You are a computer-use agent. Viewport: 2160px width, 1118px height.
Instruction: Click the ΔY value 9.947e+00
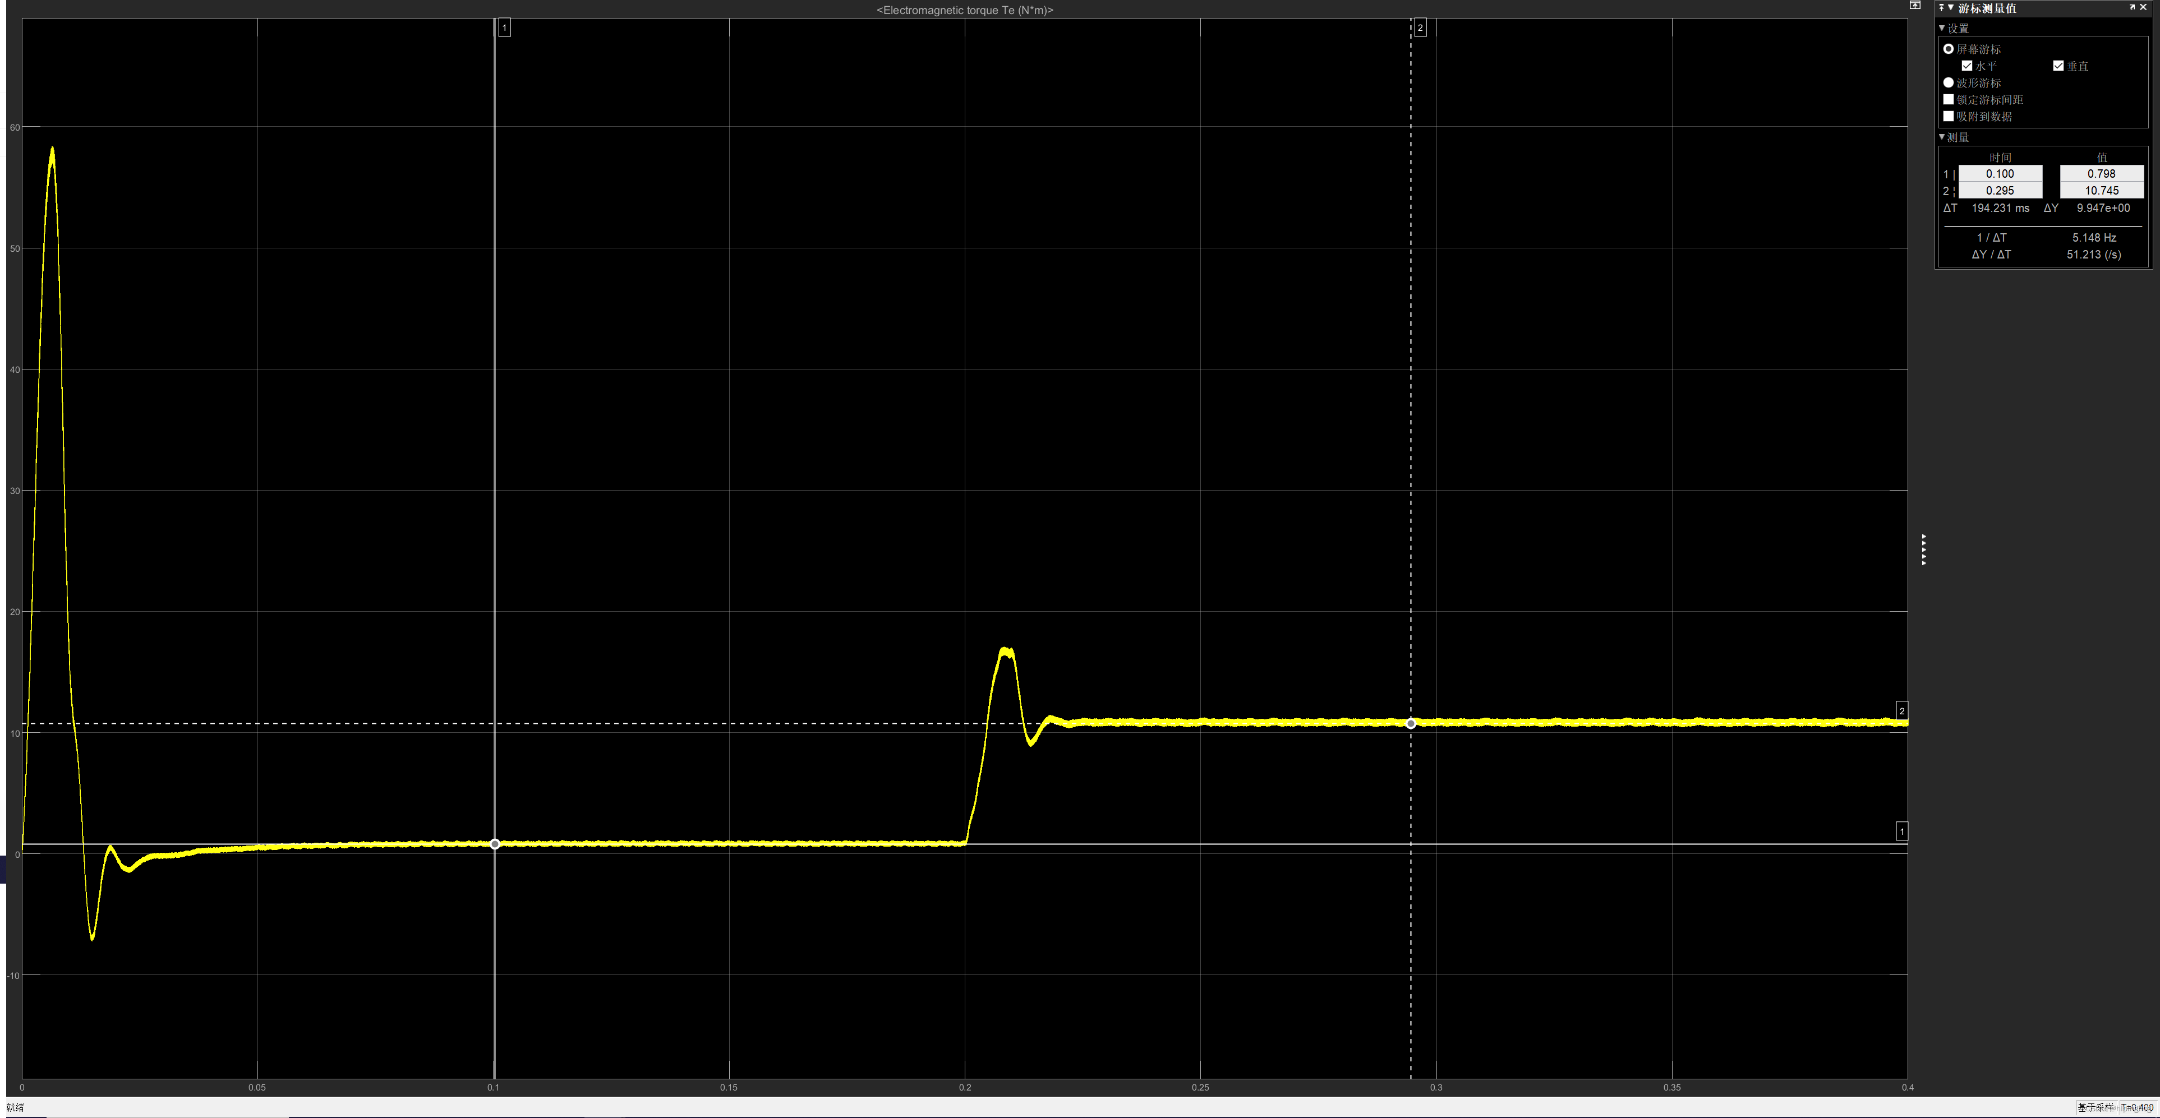[x=2103, y=209]
